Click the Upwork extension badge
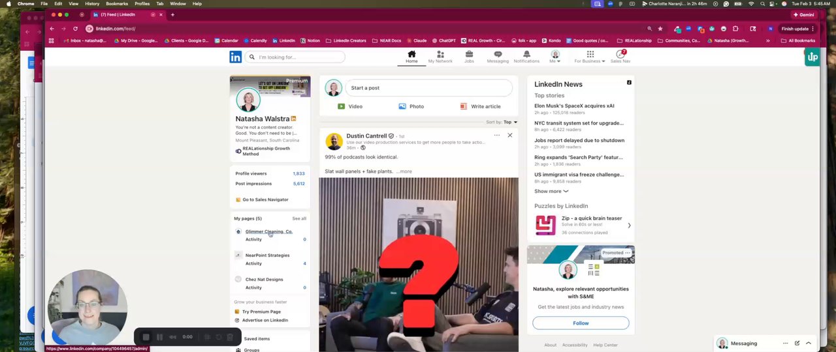 812,57
